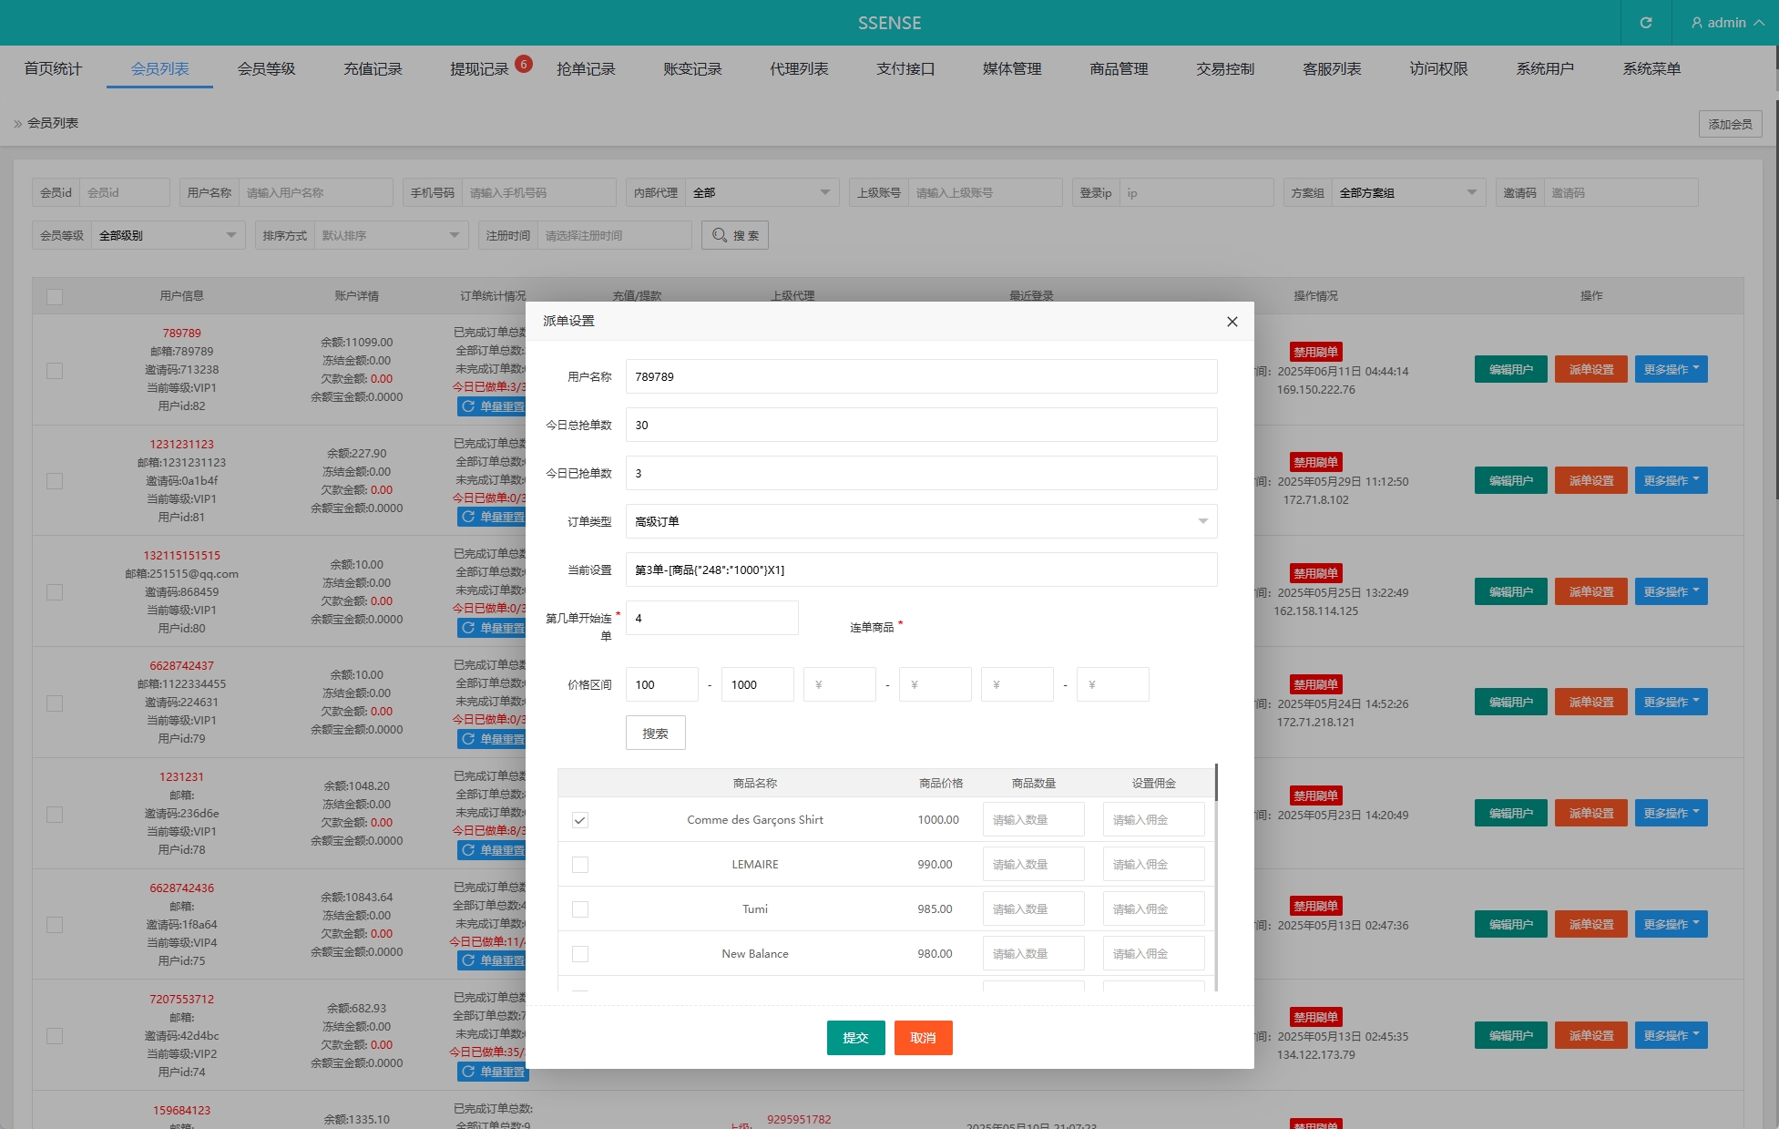
Task: Click the refresh icon in top bar
Action: point(1645,23)
